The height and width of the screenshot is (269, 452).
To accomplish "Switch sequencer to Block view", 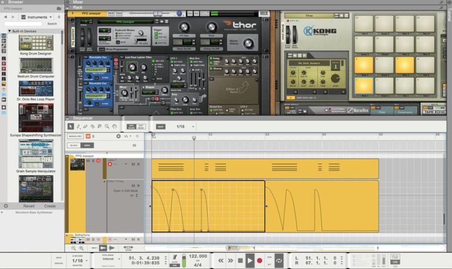I will pos(74,145).
